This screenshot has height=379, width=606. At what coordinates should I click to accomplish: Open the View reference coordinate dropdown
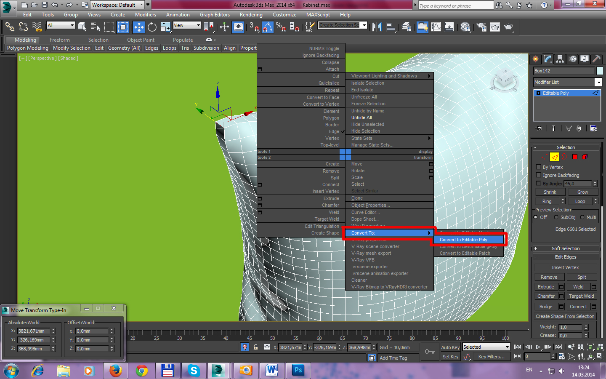pyautogui.click(x=187, y=25)
